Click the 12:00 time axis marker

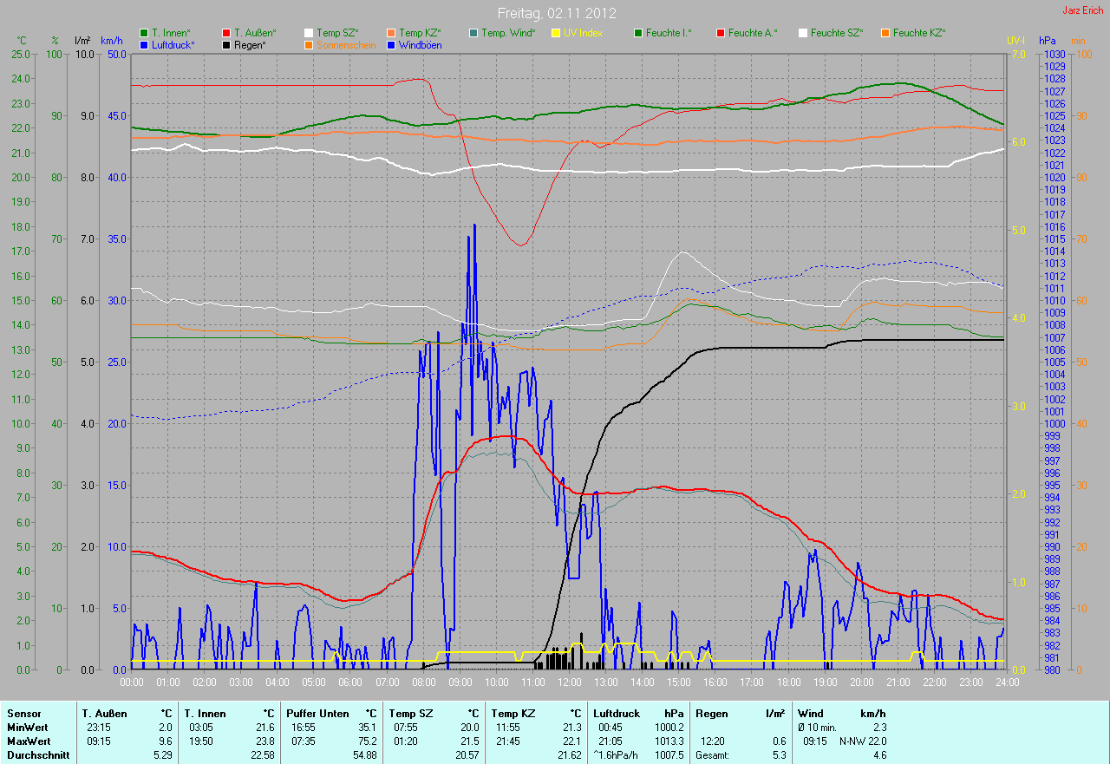tap(570, 682)
